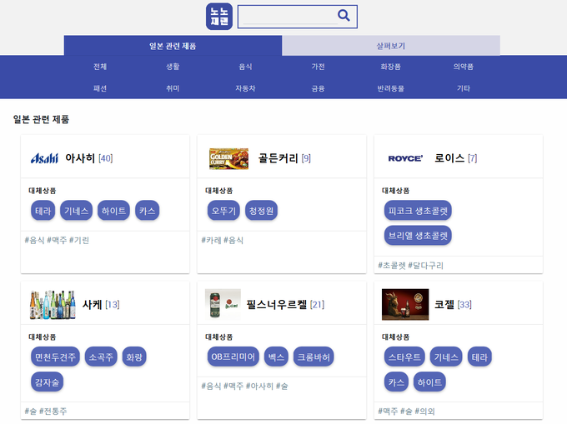
Task: Click the 브리엘 생초콜렛 chip
Action: click(418, 236)
